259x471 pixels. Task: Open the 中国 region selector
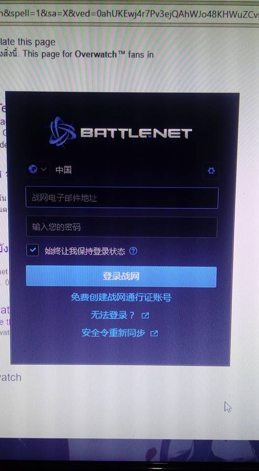(63, 170)
